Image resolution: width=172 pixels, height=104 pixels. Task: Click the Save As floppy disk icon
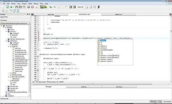click(20, 7)
